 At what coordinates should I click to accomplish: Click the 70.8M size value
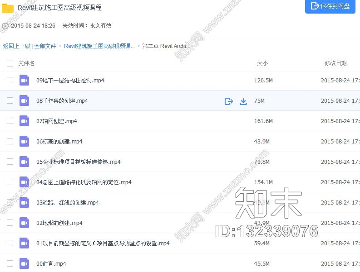tap(262, 162)
